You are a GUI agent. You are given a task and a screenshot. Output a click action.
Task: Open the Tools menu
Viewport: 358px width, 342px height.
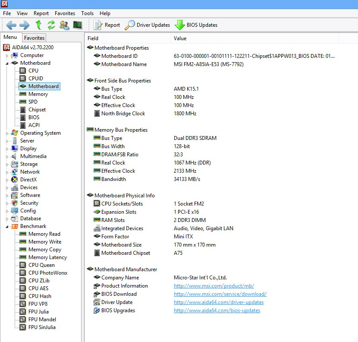pos(87,13)
